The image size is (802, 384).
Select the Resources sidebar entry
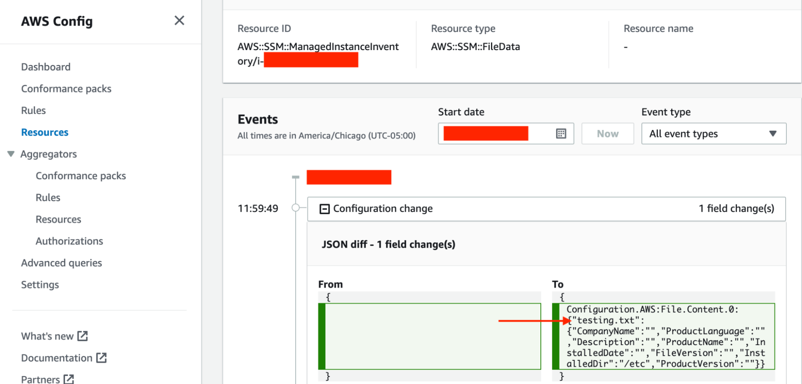click(x=45, y=132)
